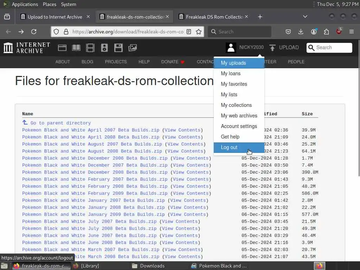The width and height of the screenshot is (360, 270).
Task: Open the tracking protection shield icon
Action: (x=56, y=32)
